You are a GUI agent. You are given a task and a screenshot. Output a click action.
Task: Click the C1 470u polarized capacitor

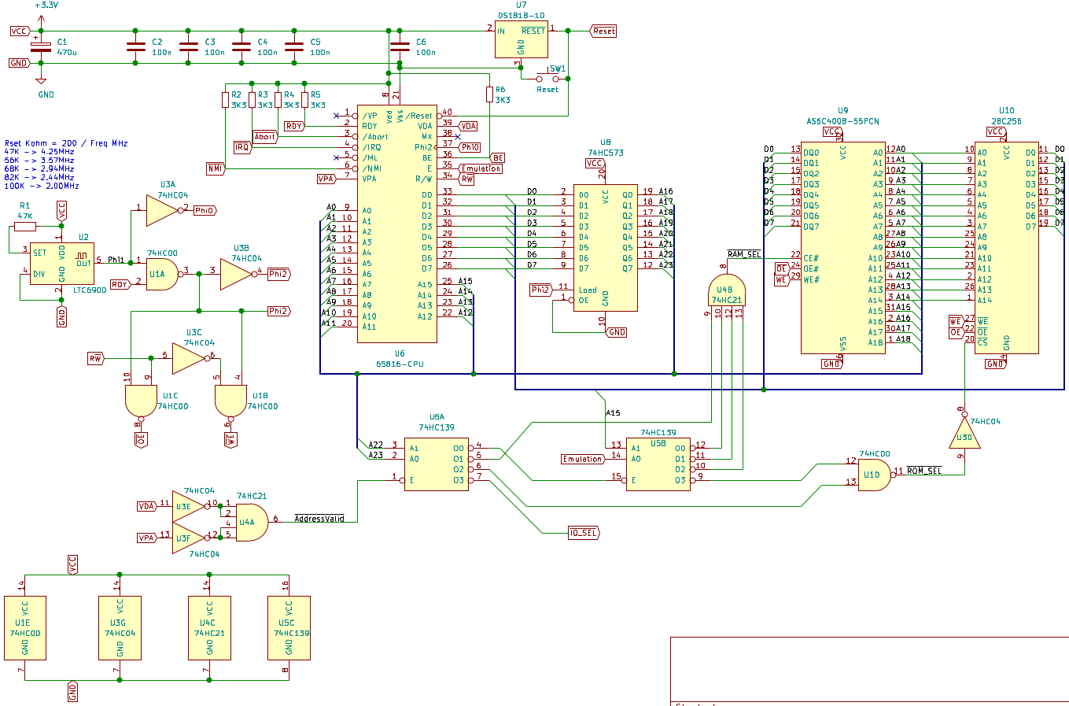coord(41,47)
